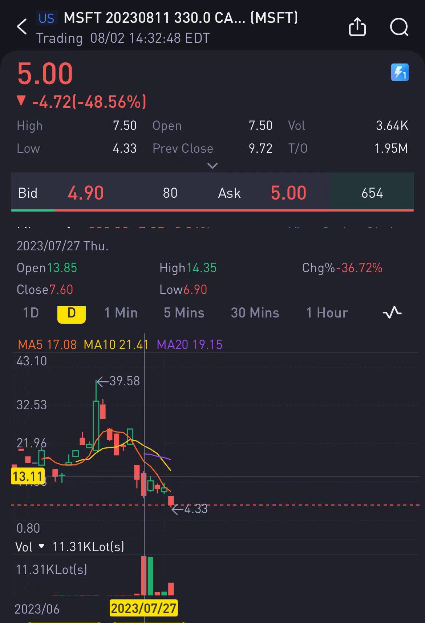Screen dimensions: 425x623
Task: Tap the High 14.35 candle value
Action: click(x=201, y=268)
